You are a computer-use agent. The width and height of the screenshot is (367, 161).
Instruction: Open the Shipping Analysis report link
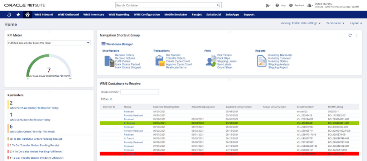pos(279,64)
